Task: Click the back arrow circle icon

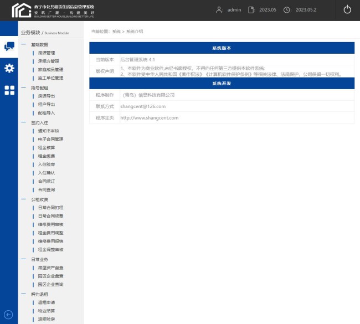Action: (8, 315)
